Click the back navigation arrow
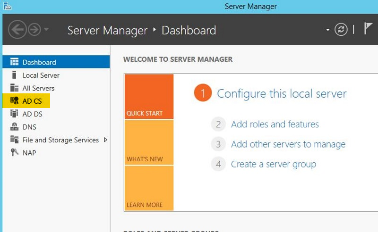 17,30
